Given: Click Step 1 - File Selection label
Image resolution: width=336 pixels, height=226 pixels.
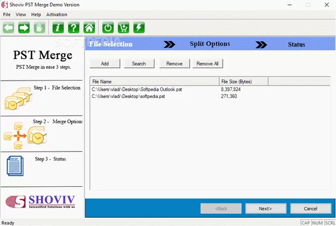Looking at the screenshot, I should pos(57,88).
